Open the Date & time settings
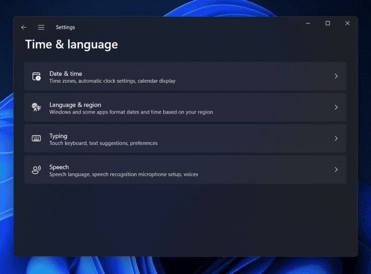Viewport: 371px width, 274px height. click(185, 76)
